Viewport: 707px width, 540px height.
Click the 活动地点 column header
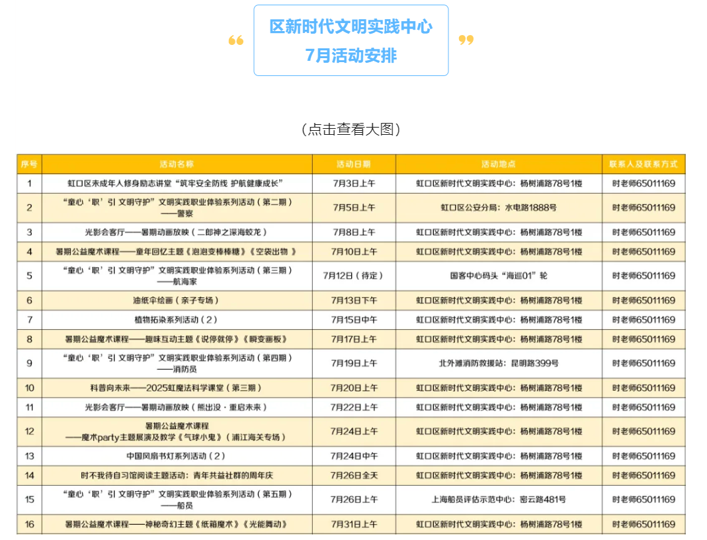pos(499,164)
